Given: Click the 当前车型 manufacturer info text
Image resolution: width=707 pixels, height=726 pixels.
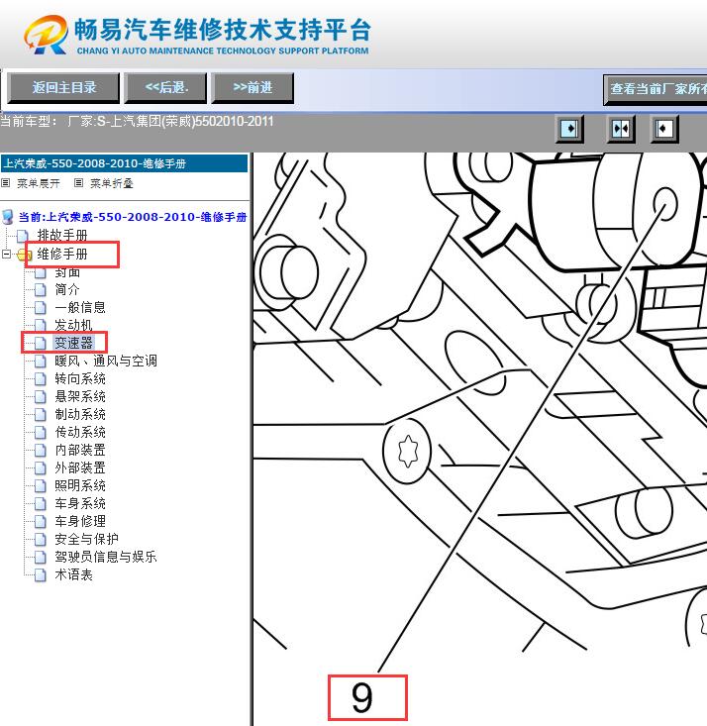Looking at the screenshot, I should point(137,121).
